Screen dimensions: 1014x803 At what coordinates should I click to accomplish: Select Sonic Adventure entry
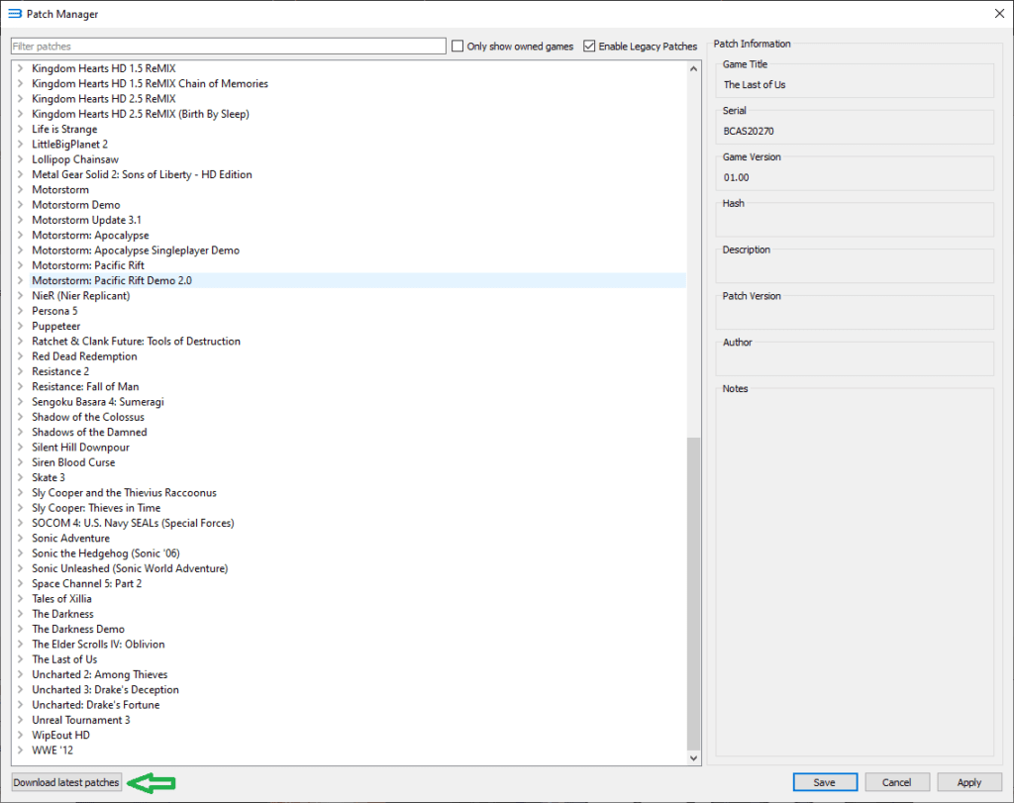71,538
